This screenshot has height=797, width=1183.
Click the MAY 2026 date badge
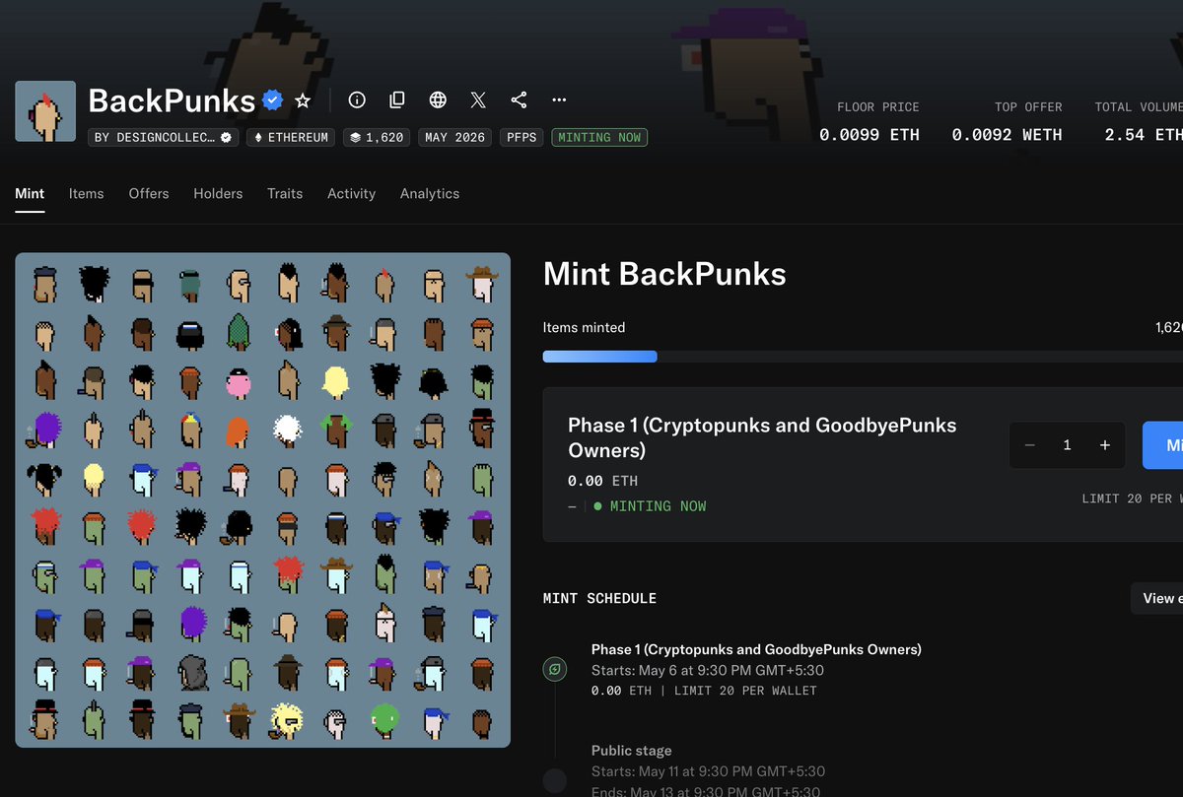(x=455, y=137)
